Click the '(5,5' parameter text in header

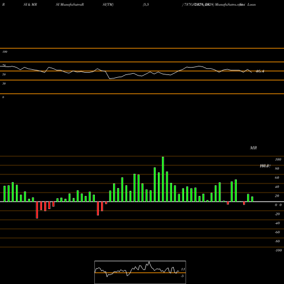coord(146,5)
